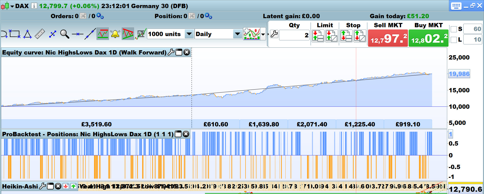Click the £610.60 period gain label
Viewport: 484px width, 194px height.
click(216, 124)
